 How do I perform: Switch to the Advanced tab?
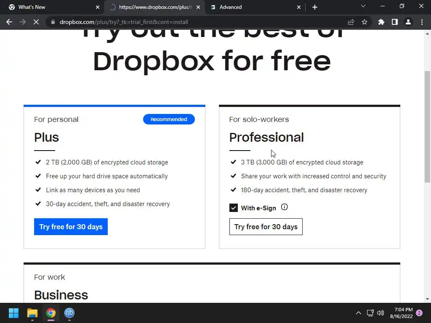[255, 7]
